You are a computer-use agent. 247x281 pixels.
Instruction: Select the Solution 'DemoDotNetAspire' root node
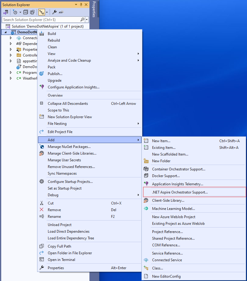47,26
